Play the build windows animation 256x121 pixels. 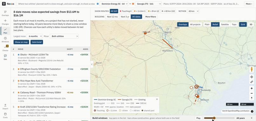pos(199,118)
